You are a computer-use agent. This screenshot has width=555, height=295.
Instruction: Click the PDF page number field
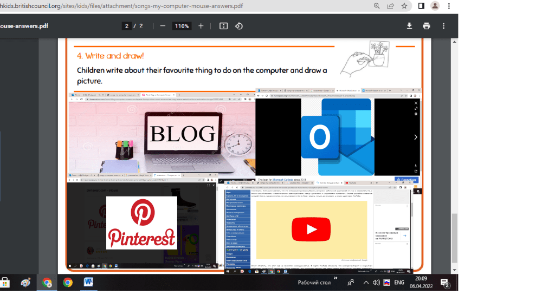click(127, 26)
